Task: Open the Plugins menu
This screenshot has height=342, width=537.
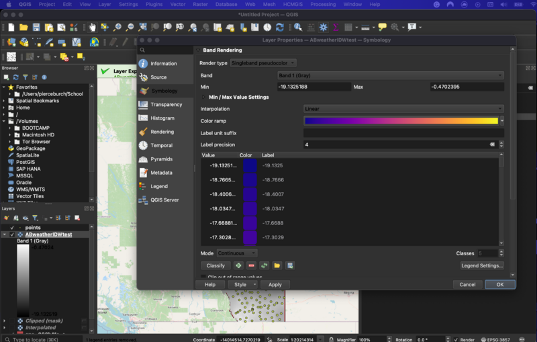Action: [154, 5]
